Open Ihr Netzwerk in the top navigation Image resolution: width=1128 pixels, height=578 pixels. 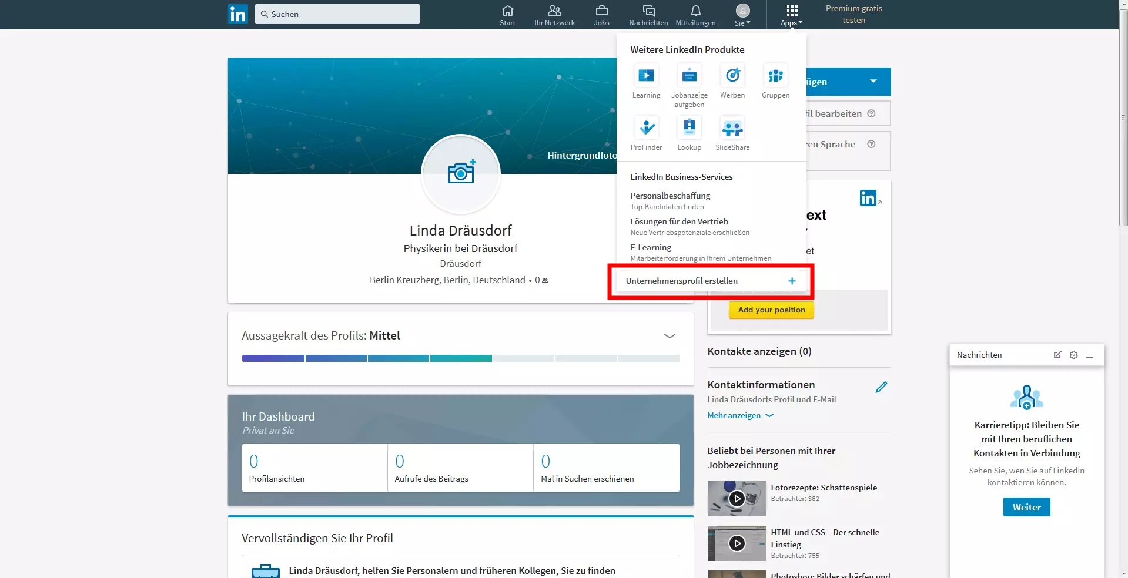pyautogui.click(x=554, y=15)
